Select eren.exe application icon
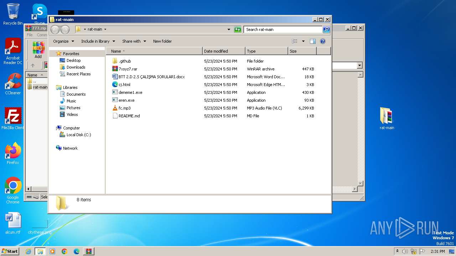 click(x=115, y=100)
